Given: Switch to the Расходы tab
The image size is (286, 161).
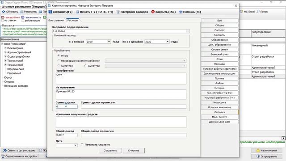Looking at the screenshot, I should 72,20.
